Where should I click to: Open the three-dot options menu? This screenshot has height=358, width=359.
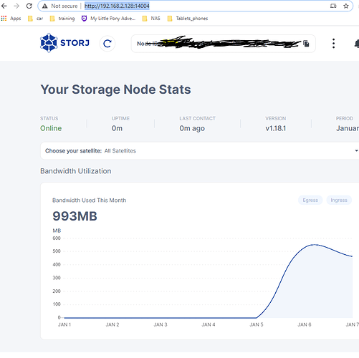333,44
